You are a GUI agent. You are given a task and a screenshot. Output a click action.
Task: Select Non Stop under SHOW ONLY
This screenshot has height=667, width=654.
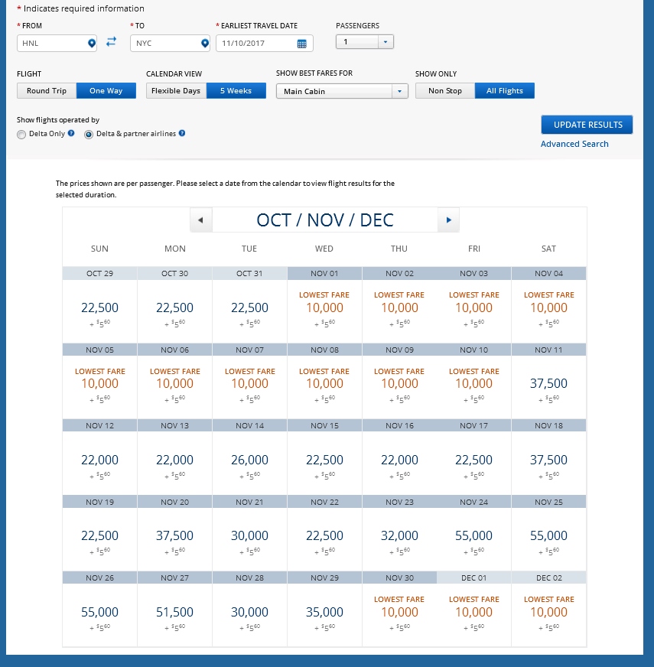click(x=444, y=90)
